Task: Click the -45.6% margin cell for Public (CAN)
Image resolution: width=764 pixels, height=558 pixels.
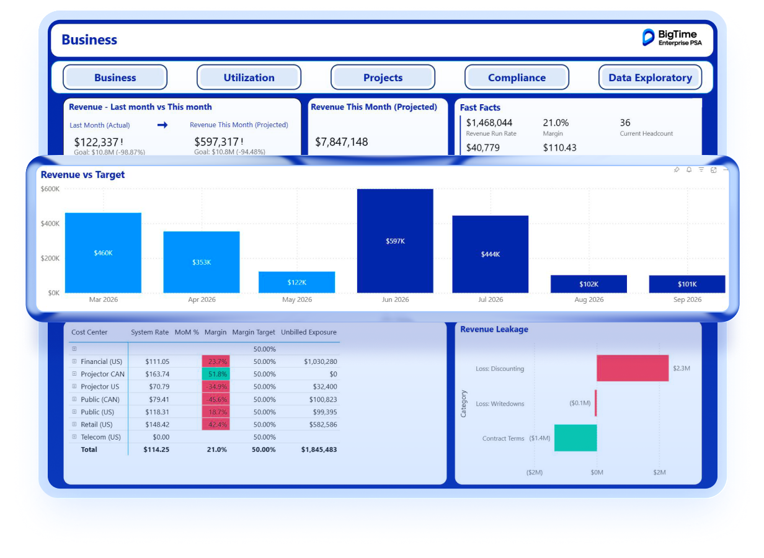Action: [x=216, y=399]
